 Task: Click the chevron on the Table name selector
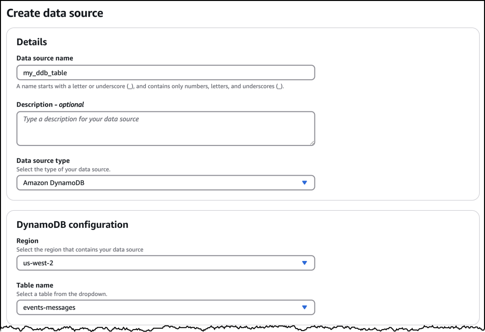(x=305, y=307)
